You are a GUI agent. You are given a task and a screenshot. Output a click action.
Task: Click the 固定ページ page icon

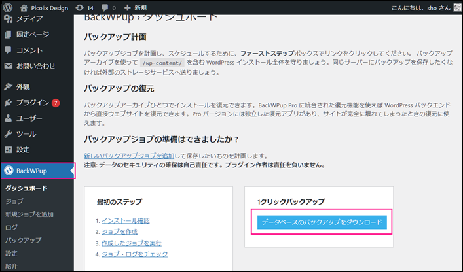pyautogui.click(x=9, y=35)
